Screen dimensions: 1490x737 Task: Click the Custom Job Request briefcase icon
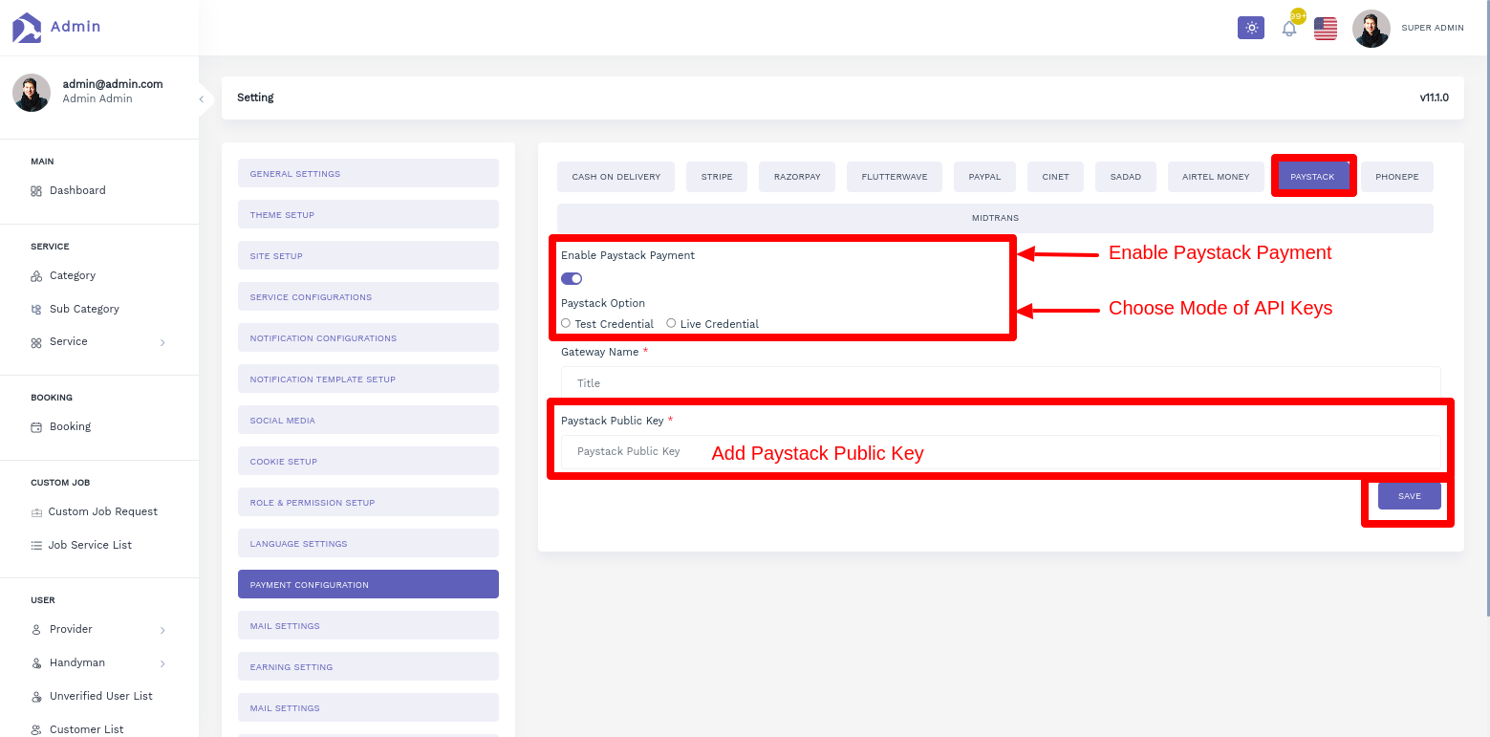(x=36, y=512)
